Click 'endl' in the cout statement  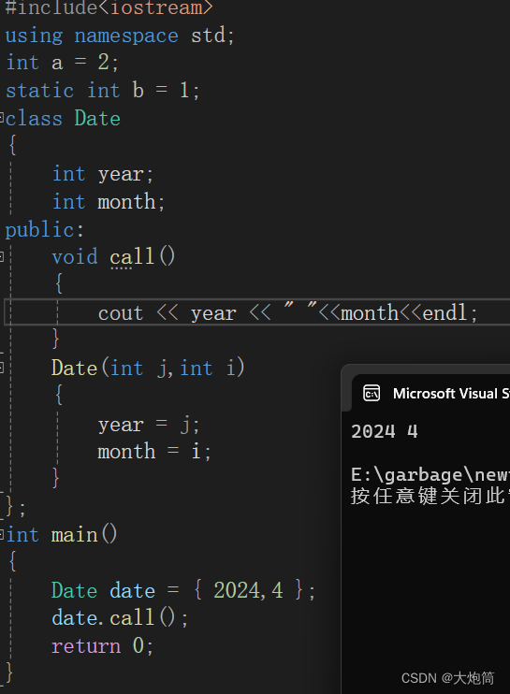coord(444,312)
